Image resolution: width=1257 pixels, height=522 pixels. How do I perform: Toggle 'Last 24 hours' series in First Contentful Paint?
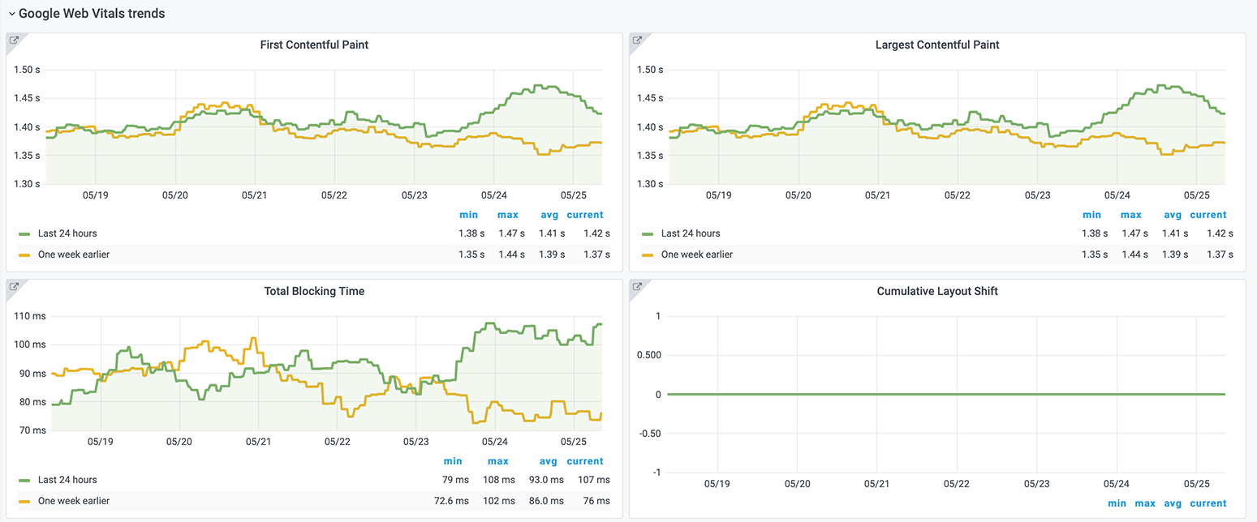[67, 233]
